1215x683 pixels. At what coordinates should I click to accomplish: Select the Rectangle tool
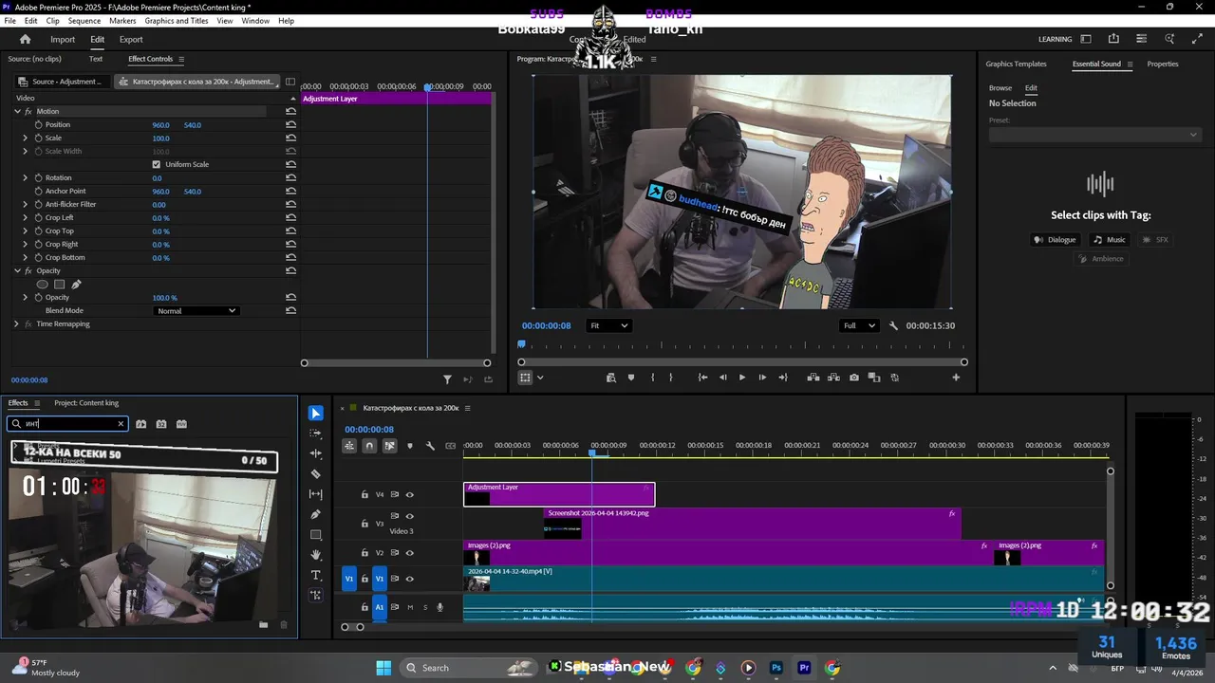pyautogui.click(x=316, y=535)
